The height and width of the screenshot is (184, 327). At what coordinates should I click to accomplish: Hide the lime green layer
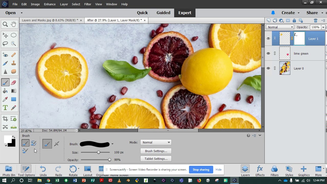[x=268, y=53]
